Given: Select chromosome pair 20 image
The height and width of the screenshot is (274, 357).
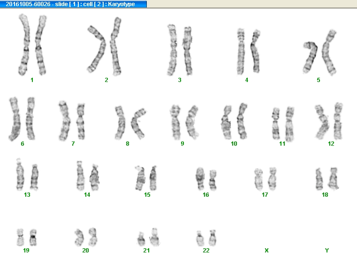Looking at the screenshot, I should point(86,237).
